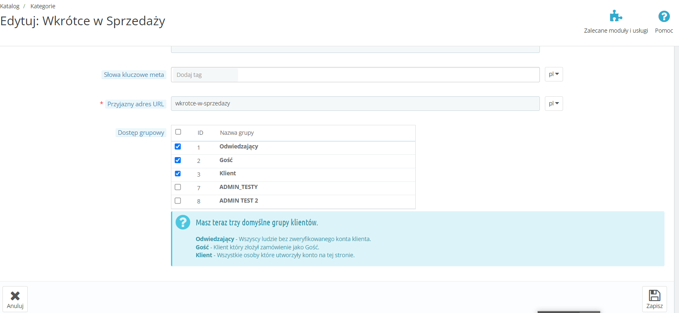Viewport: 679px width, 313px height.
Task: Click the ID value 8 in the group table
Action: point(199,201)
